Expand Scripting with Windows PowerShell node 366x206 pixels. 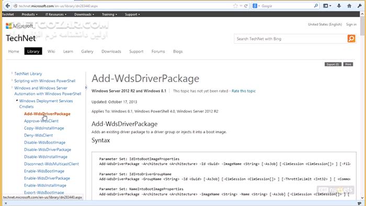(x=12, y=81)
